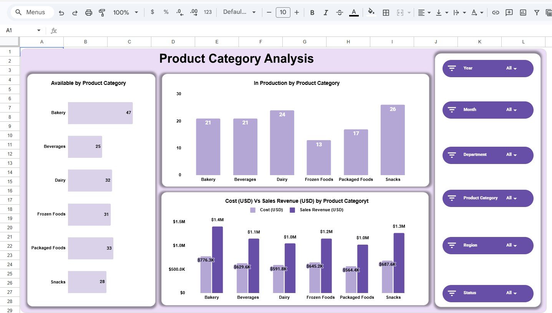Click the formula bar fx icon
The image size is (552, 313).
54,31
